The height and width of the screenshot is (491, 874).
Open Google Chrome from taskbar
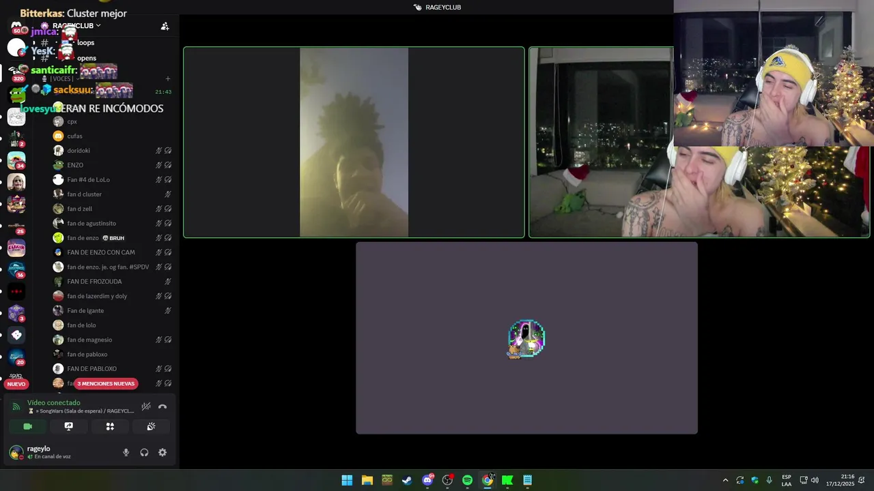pos(488,480)
